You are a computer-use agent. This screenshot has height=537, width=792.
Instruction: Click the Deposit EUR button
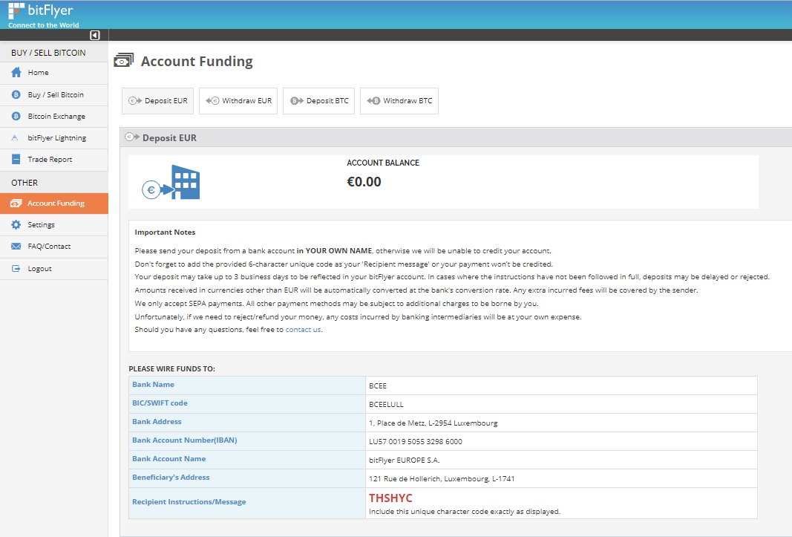tap(157, 100)
